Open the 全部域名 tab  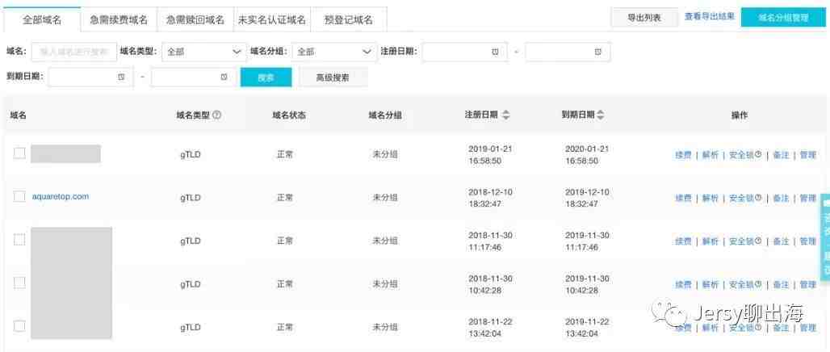(42, 20)
